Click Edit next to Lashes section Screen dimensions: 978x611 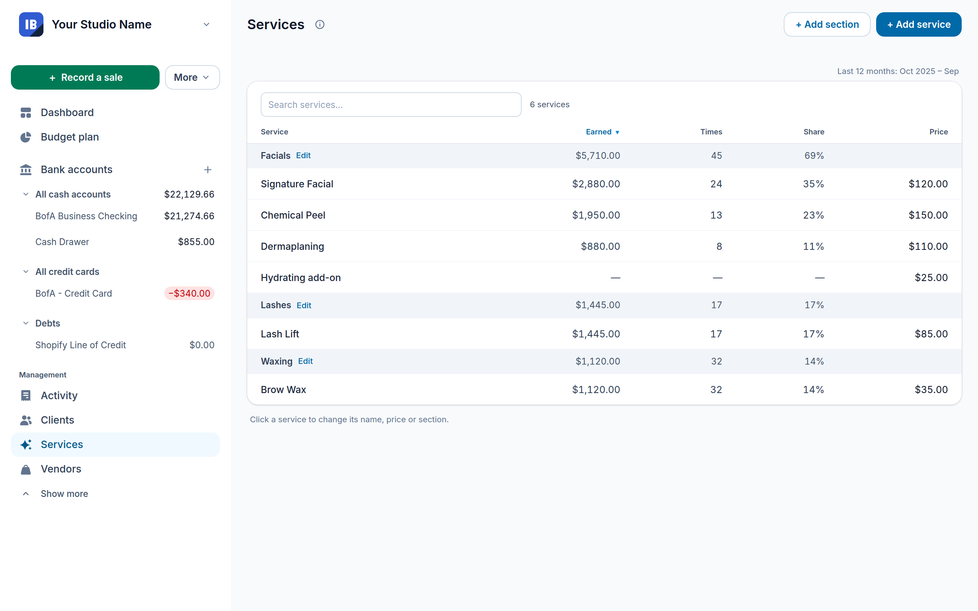304,305
